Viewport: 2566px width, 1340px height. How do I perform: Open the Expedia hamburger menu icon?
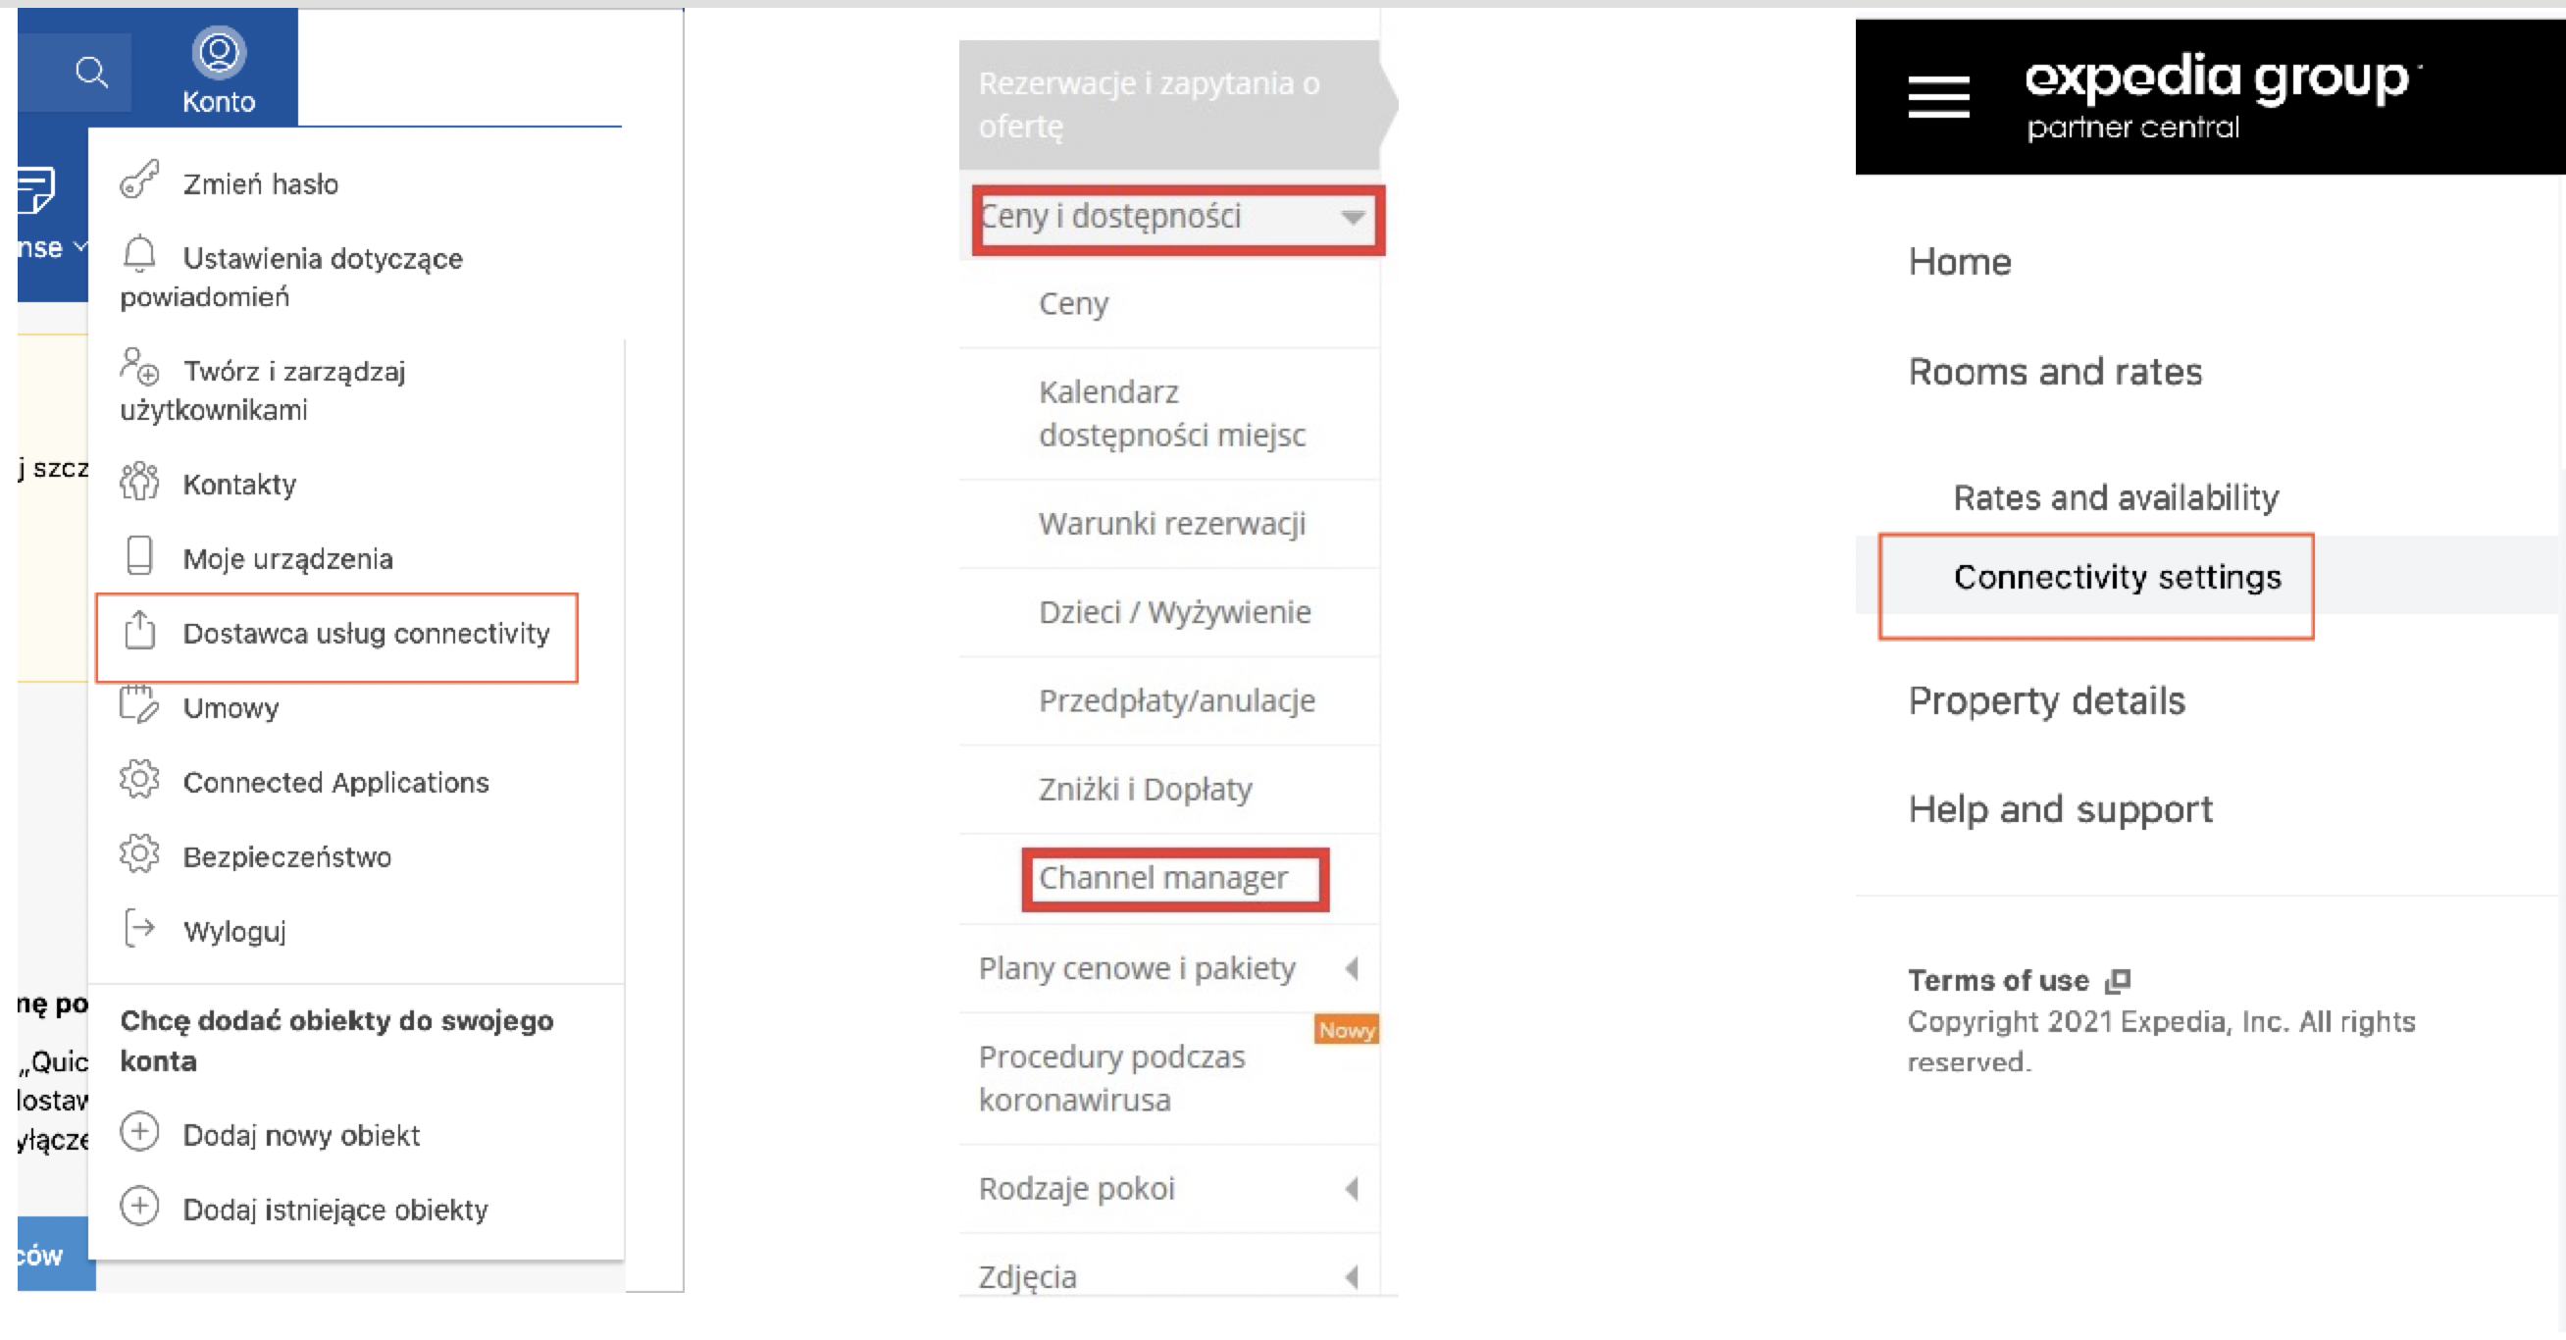(x=1938, y=97)
